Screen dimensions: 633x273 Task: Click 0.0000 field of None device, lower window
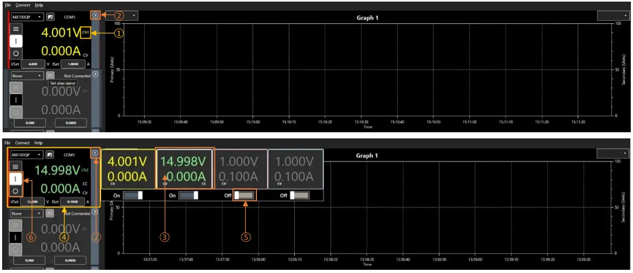[70, 261]
